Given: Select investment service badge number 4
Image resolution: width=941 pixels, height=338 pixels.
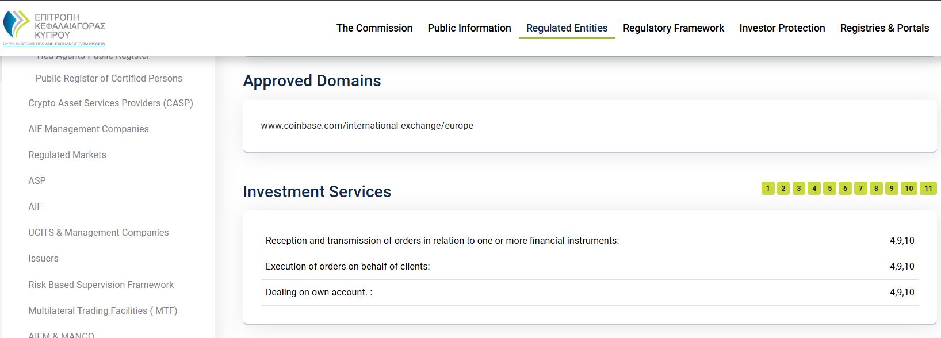Looking at the screenshot, I should [815, 188].
